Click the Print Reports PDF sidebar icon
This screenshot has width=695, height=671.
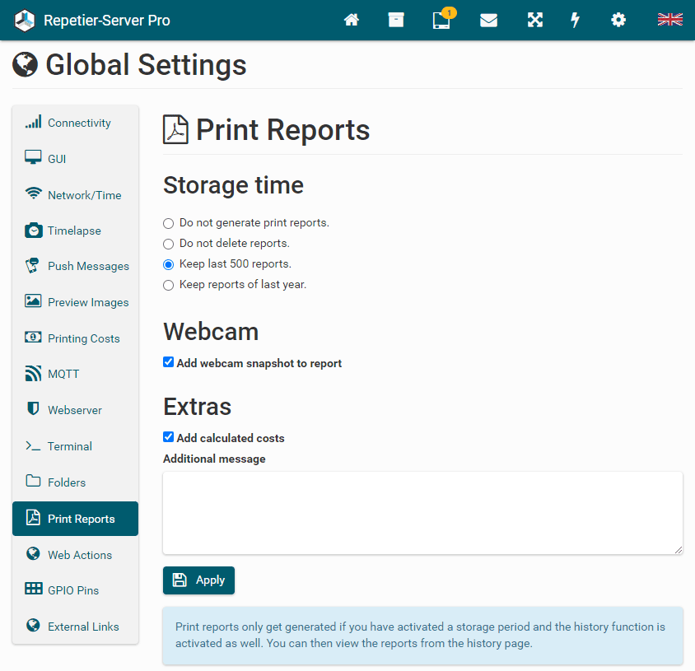(x=33, y=518)
